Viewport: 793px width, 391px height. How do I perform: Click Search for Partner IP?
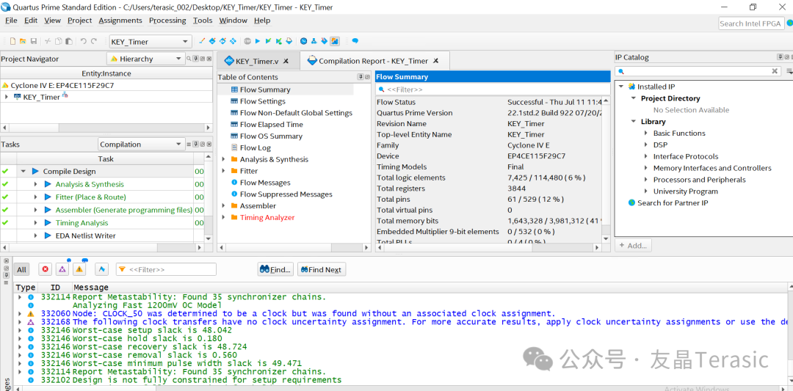pos(673,203)
